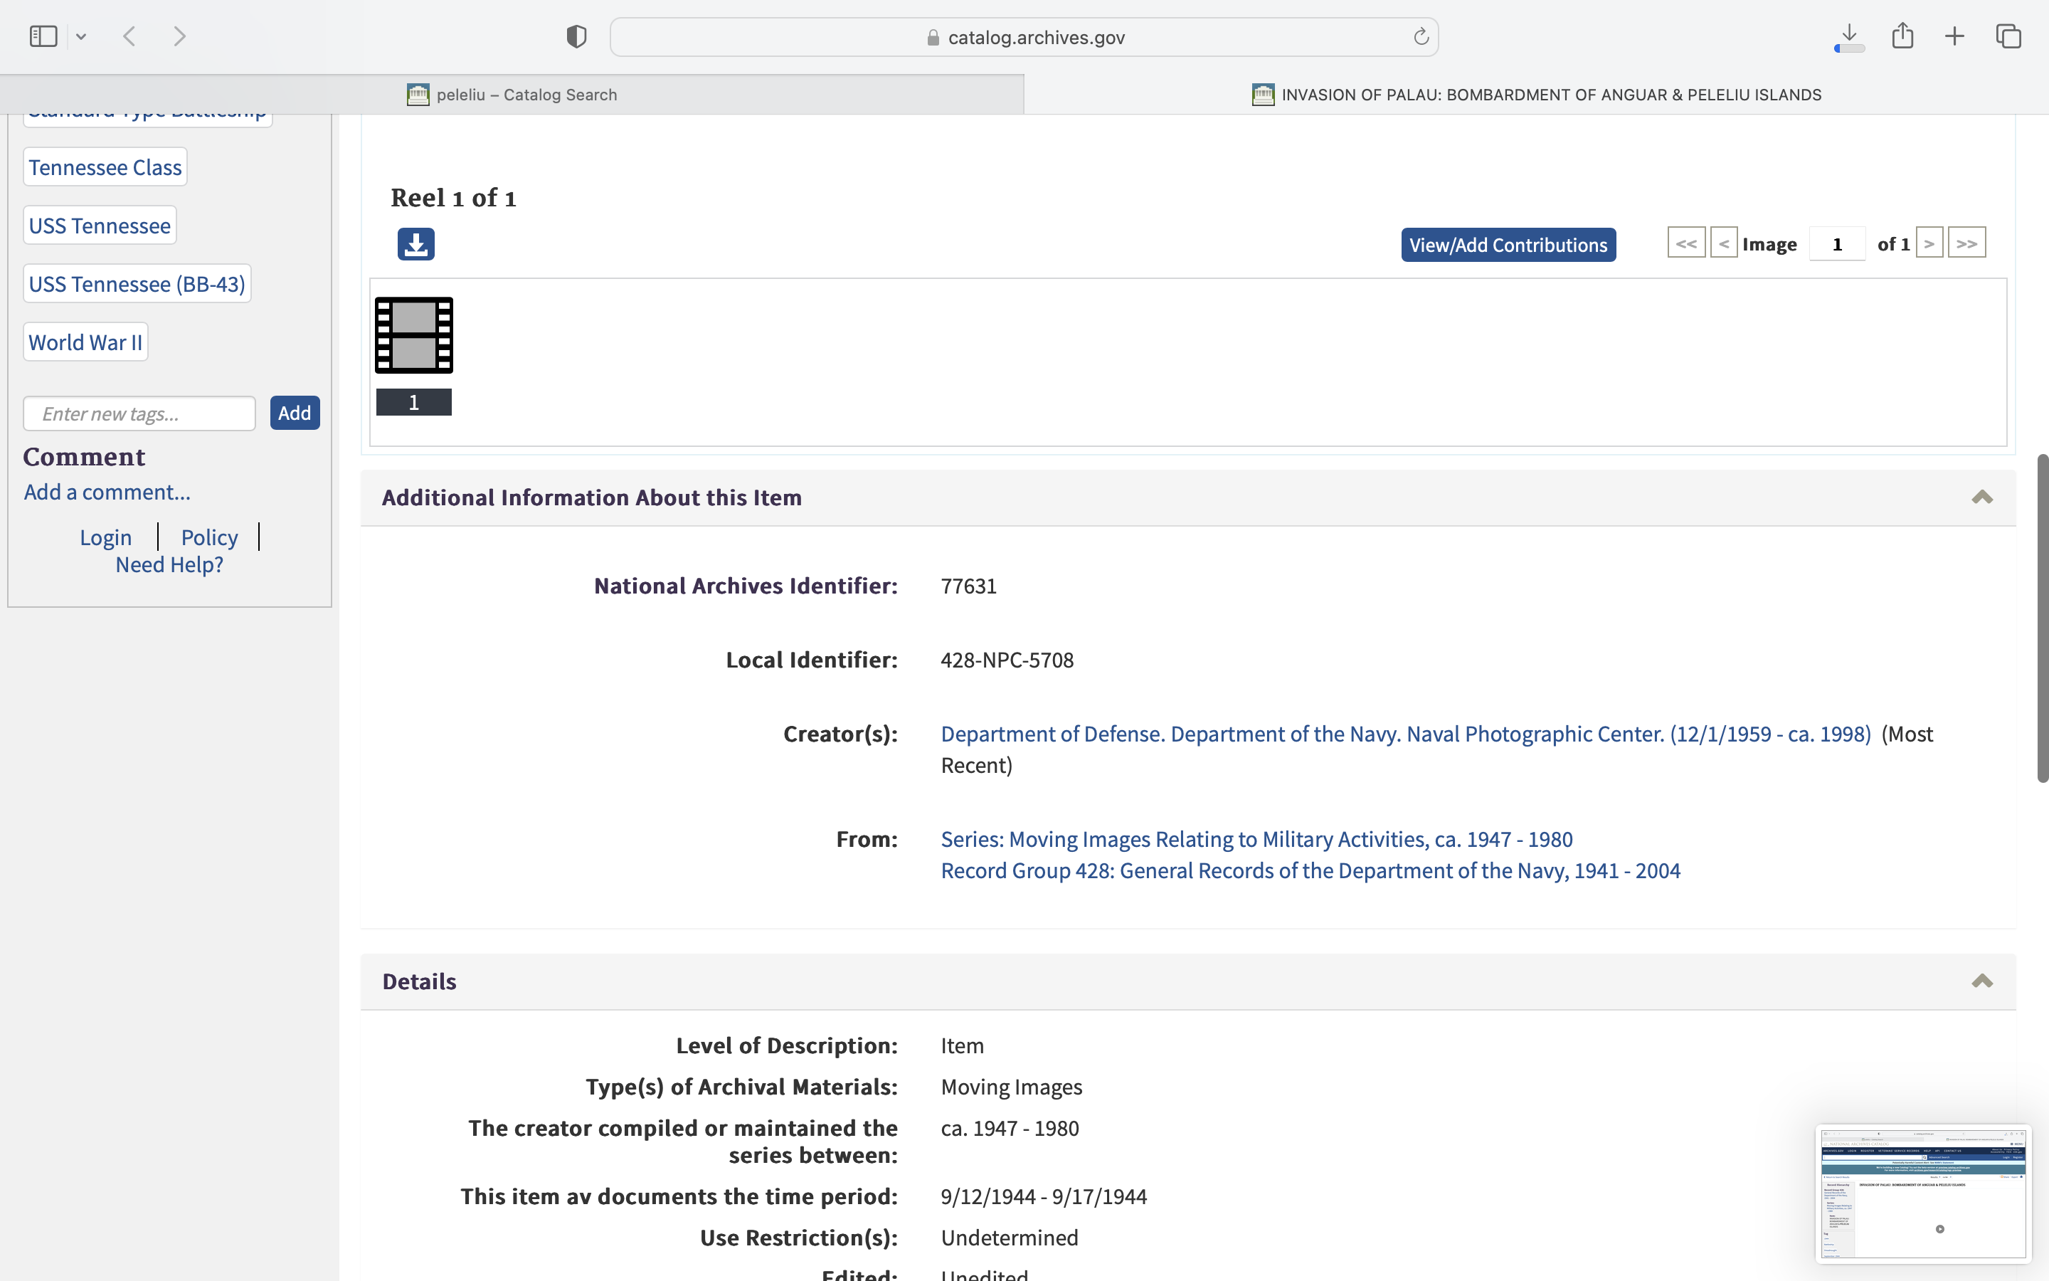Show the tab overview icon

2008,36
